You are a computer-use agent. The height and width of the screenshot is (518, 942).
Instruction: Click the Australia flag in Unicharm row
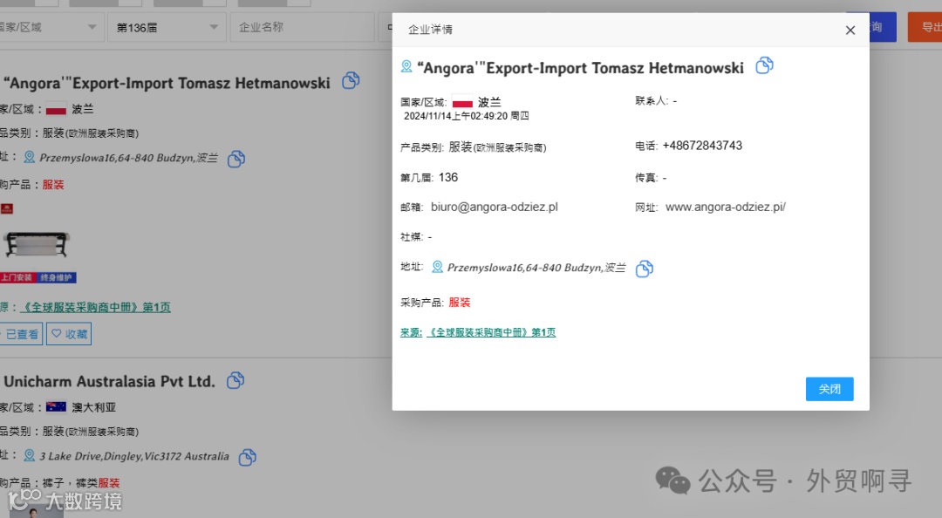point(56,407)
